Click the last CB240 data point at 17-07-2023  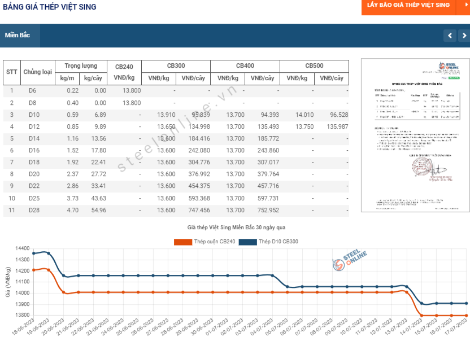[x=467, y=316]
